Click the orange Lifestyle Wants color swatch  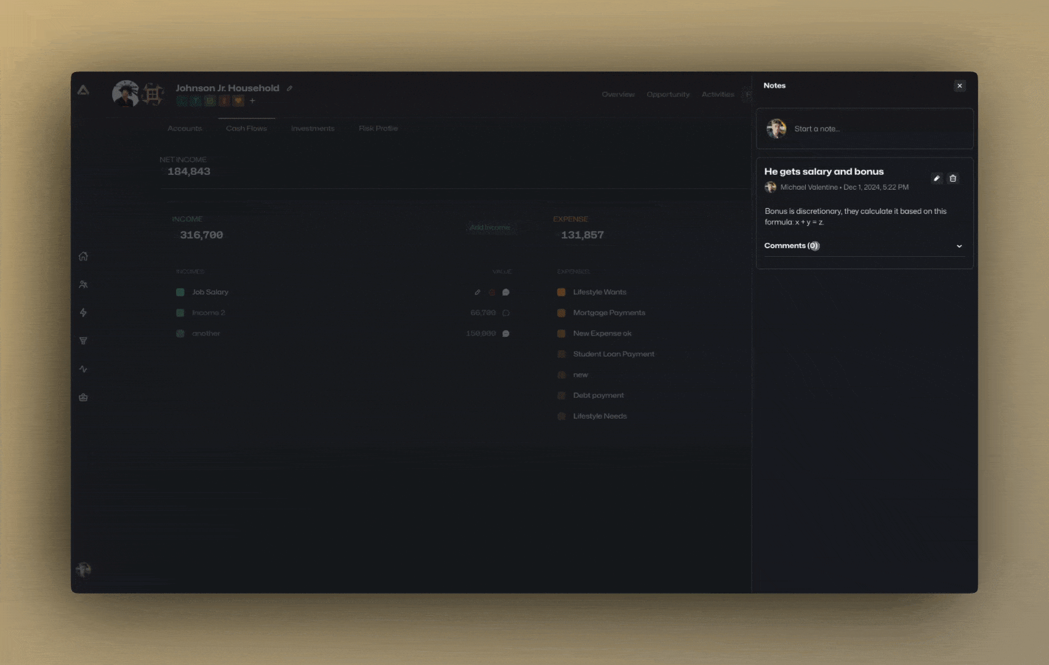561,292
